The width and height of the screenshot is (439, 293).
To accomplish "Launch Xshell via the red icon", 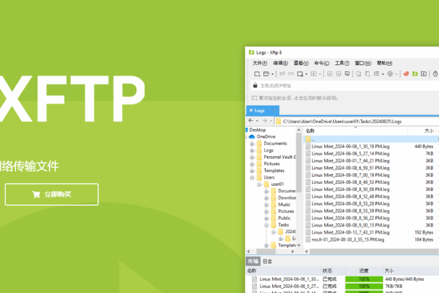I will 406,74.
